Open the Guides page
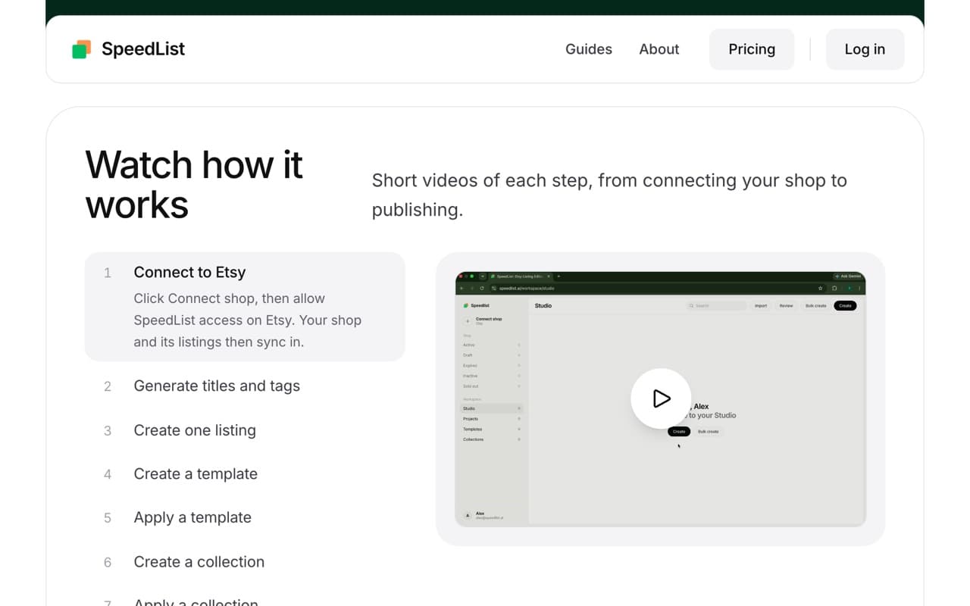The image size is (970, 606). [589, 49]
